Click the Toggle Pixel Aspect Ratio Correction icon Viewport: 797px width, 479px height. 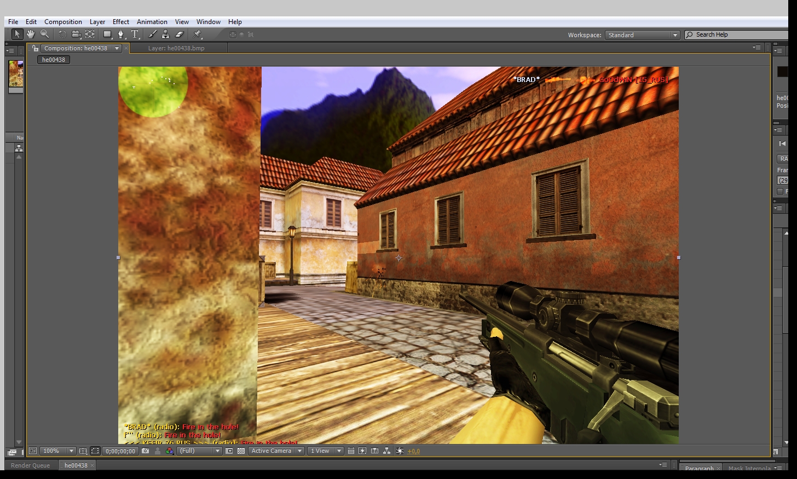point(351,451)
